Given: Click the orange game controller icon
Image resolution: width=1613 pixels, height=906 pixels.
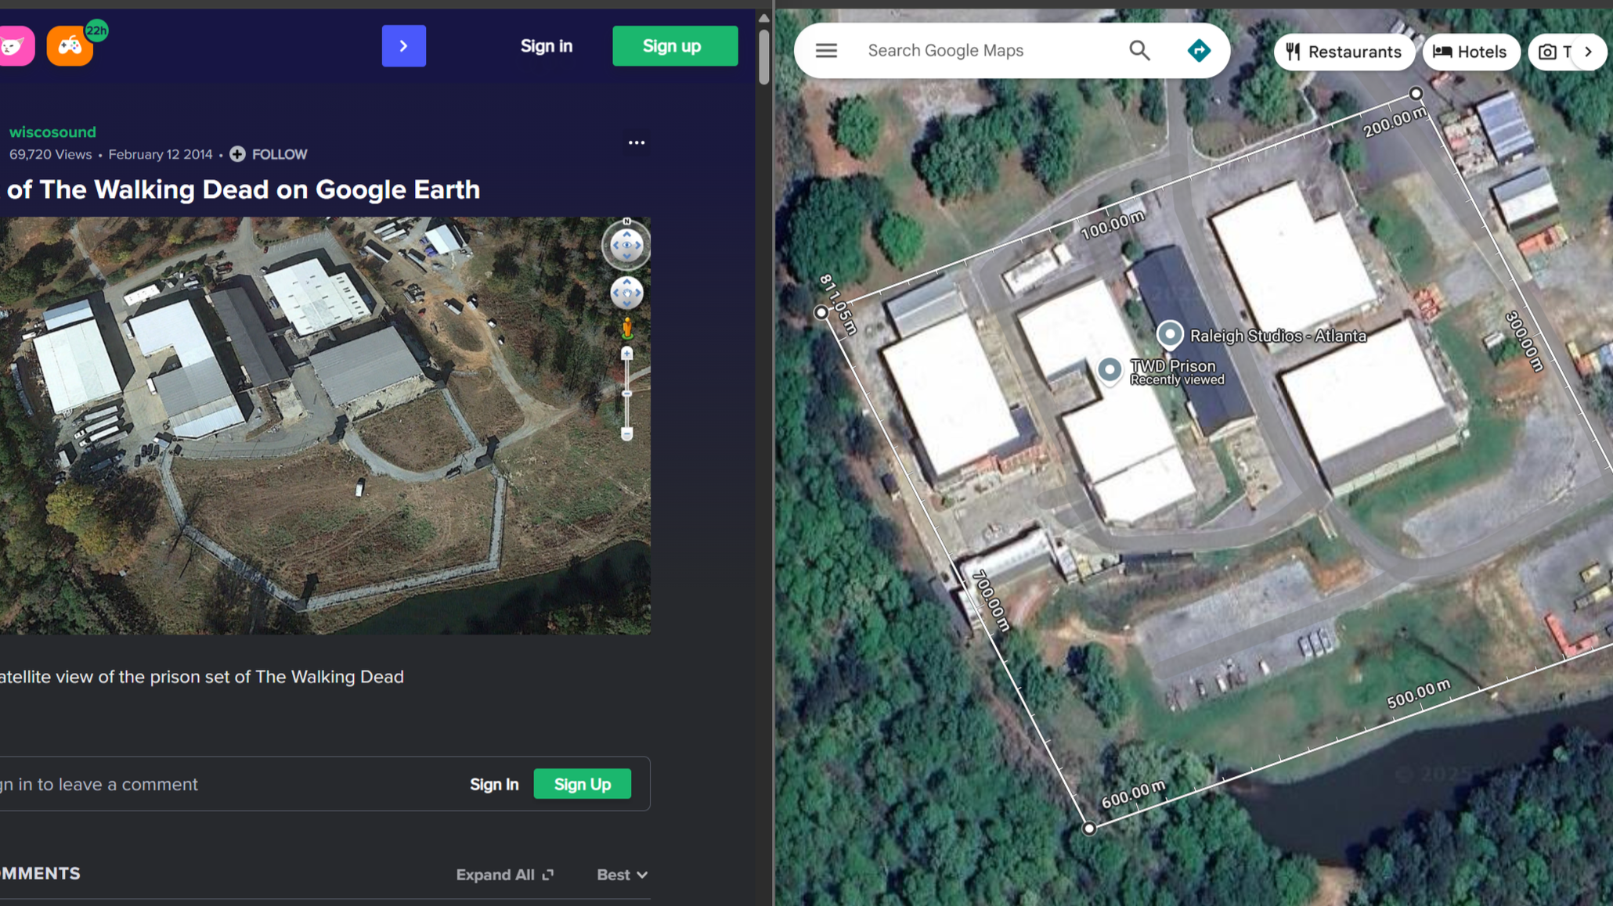Looking at the screenshot, I should coord(70,46).
